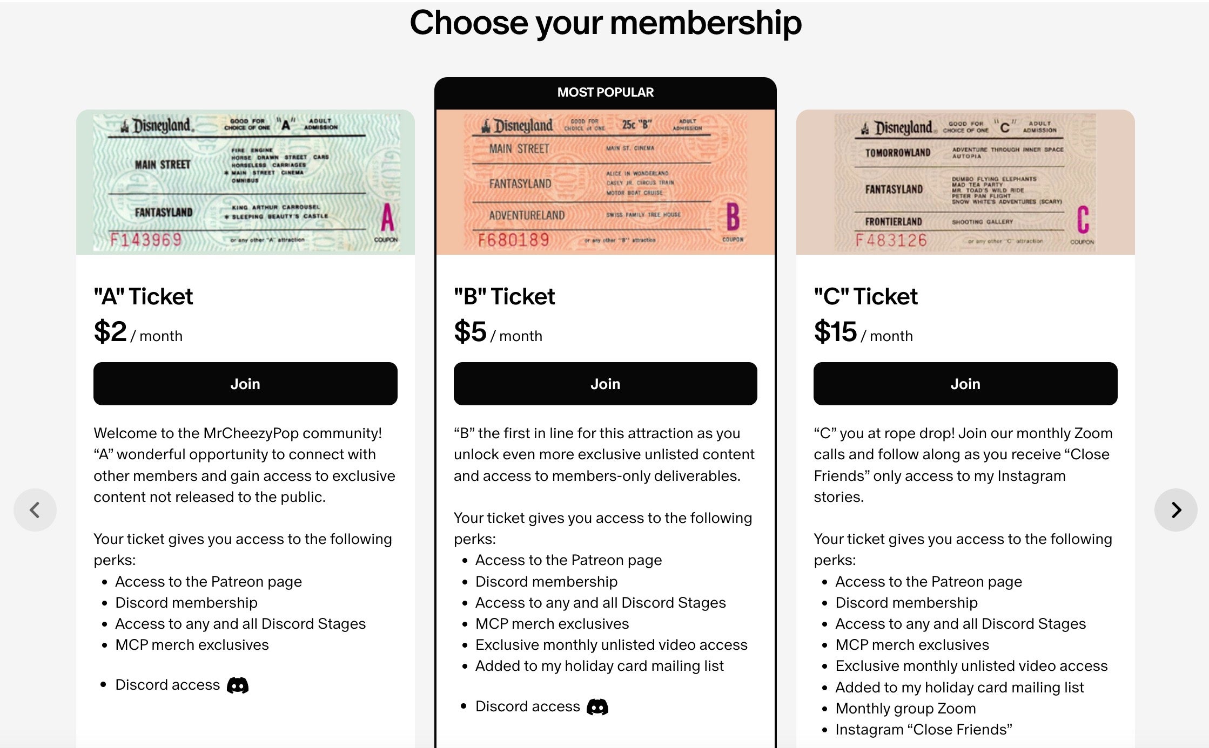The width and height of the screenshot is (1209, 748).
Task: Click the "Monthly group Zoom" perk
Action: pos(913,709)
